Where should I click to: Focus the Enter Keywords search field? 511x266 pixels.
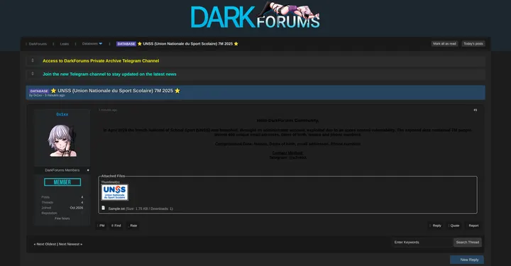422,242
